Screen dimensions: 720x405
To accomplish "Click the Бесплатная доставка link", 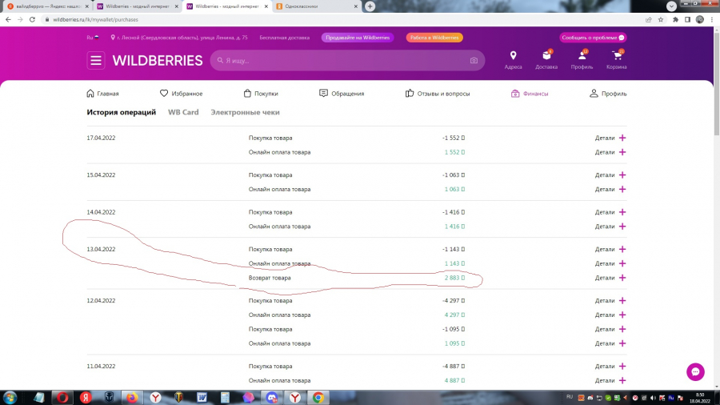I will 284,38.
